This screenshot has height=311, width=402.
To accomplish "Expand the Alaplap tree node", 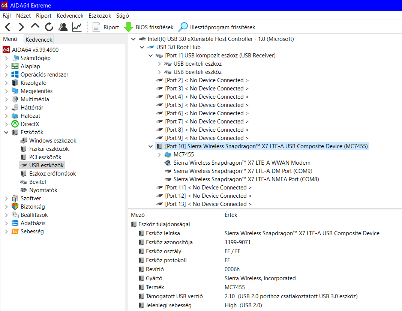I will 6,66.
